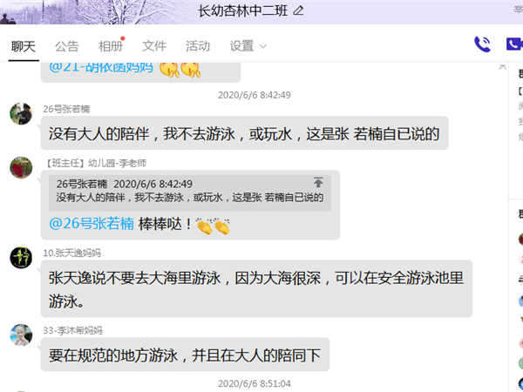The image size is (523, 392).
Task: Start a voice call with phone icon
Action: (482, 44)
